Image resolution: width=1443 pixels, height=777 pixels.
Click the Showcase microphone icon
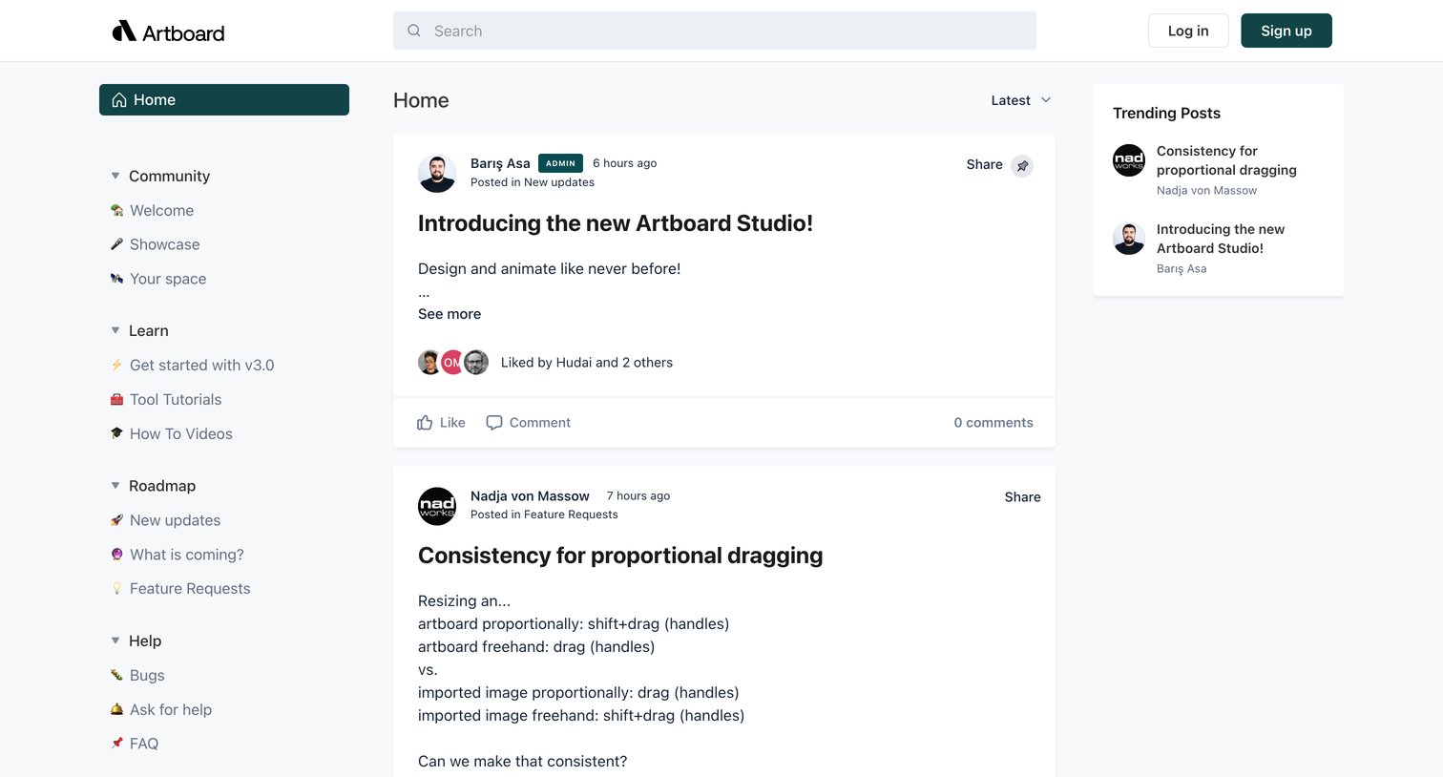coord(116,244)
